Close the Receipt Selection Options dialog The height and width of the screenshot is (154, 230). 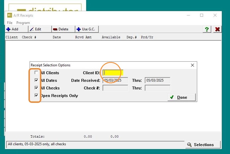(192, 65)
